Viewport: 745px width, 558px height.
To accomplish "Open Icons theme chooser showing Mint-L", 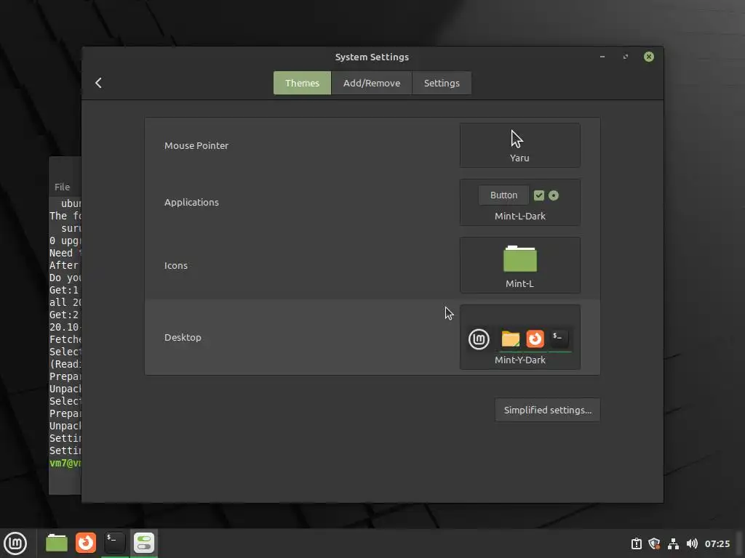I will [x=519, y=265].
